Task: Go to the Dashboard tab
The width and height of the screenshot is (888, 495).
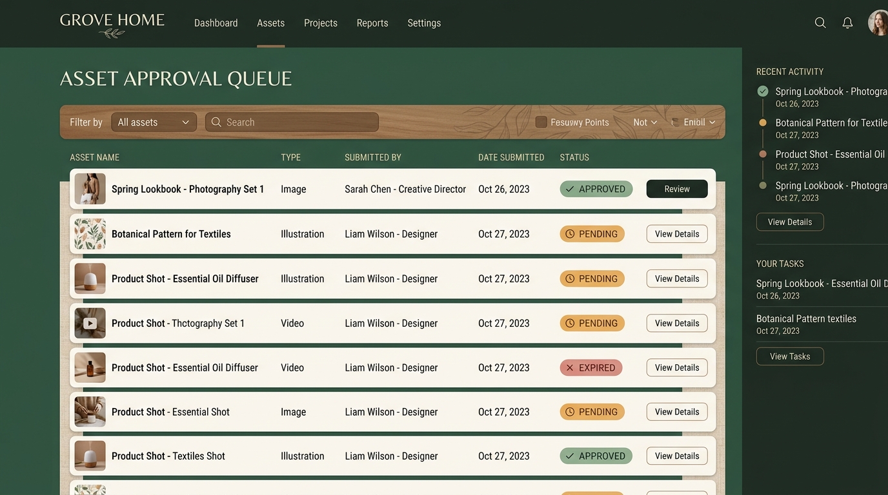Action: (216, 23)
